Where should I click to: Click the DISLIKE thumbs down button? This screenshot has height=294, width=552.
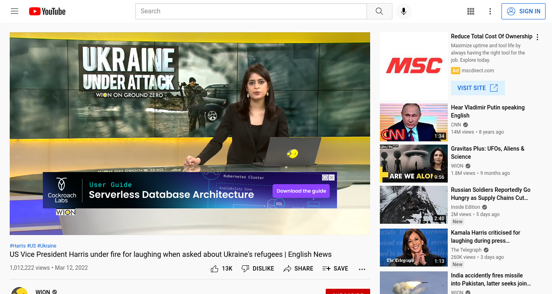pyautogui.click(x=257, y=269)
